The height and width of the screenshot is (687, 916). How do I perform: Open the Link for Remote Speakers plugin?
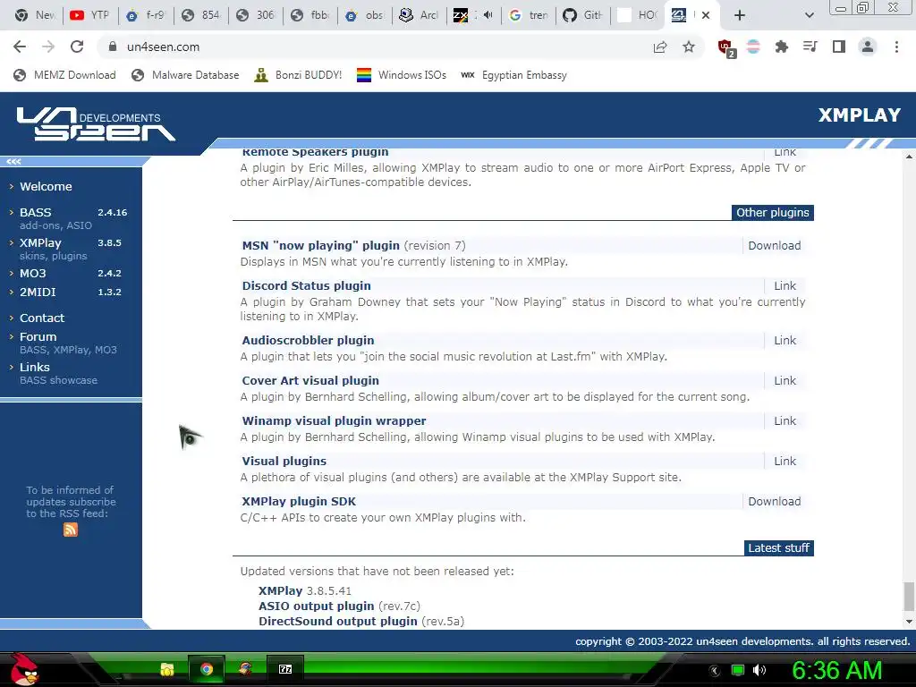pos(785,152)
